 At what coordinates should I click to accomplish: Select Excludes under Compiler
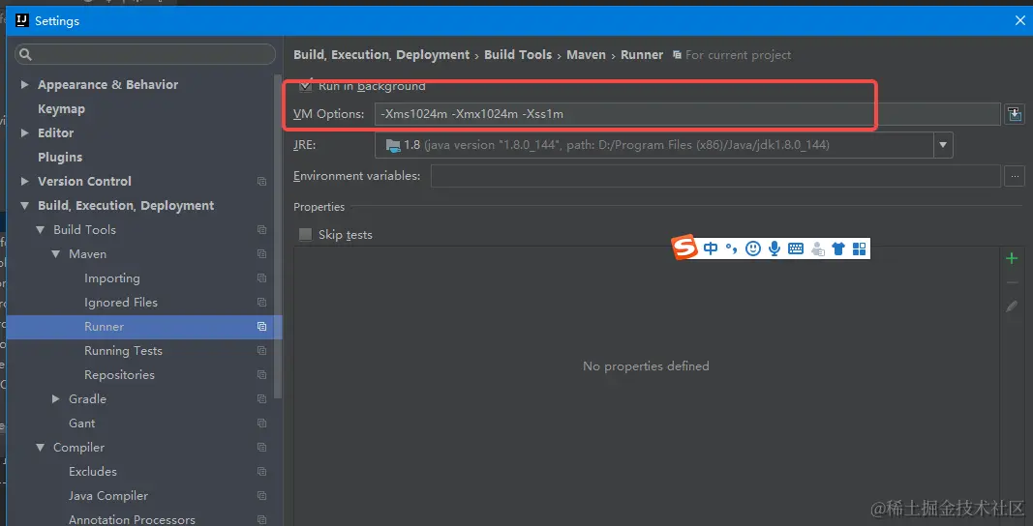(93, 471)
